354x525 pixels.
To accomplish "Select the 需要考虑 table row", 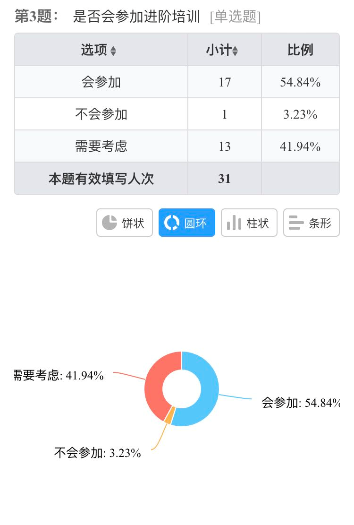I will pos(177,146).
